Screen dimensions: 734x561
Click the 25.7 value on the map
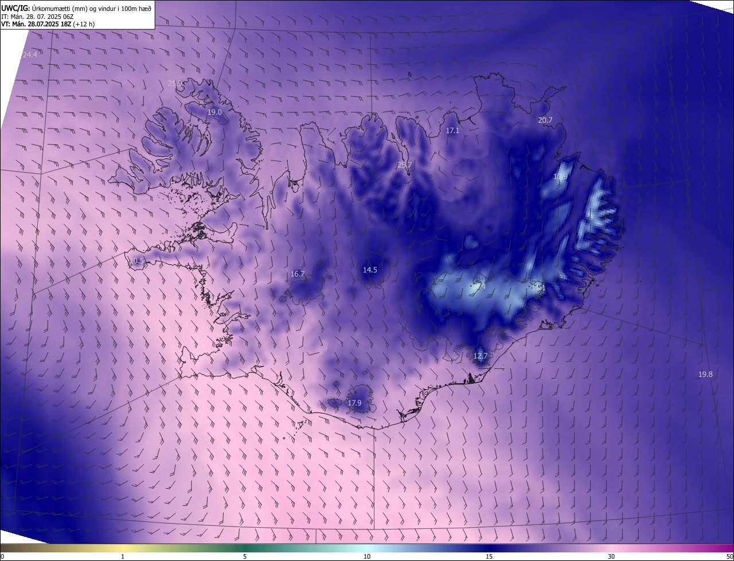(405, 165)
